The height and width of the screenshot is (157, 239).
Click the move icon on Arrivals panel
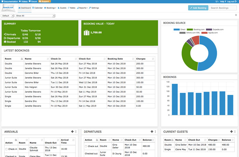(x=72, y=132)
